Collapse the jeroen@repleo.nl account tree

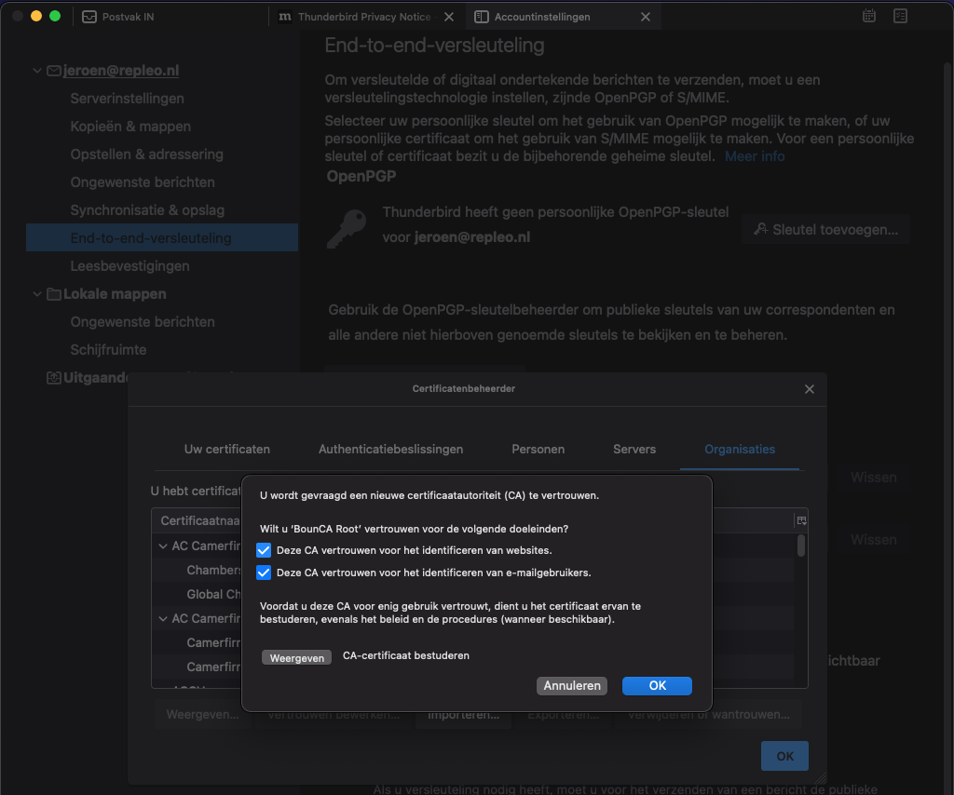(37, 71)
